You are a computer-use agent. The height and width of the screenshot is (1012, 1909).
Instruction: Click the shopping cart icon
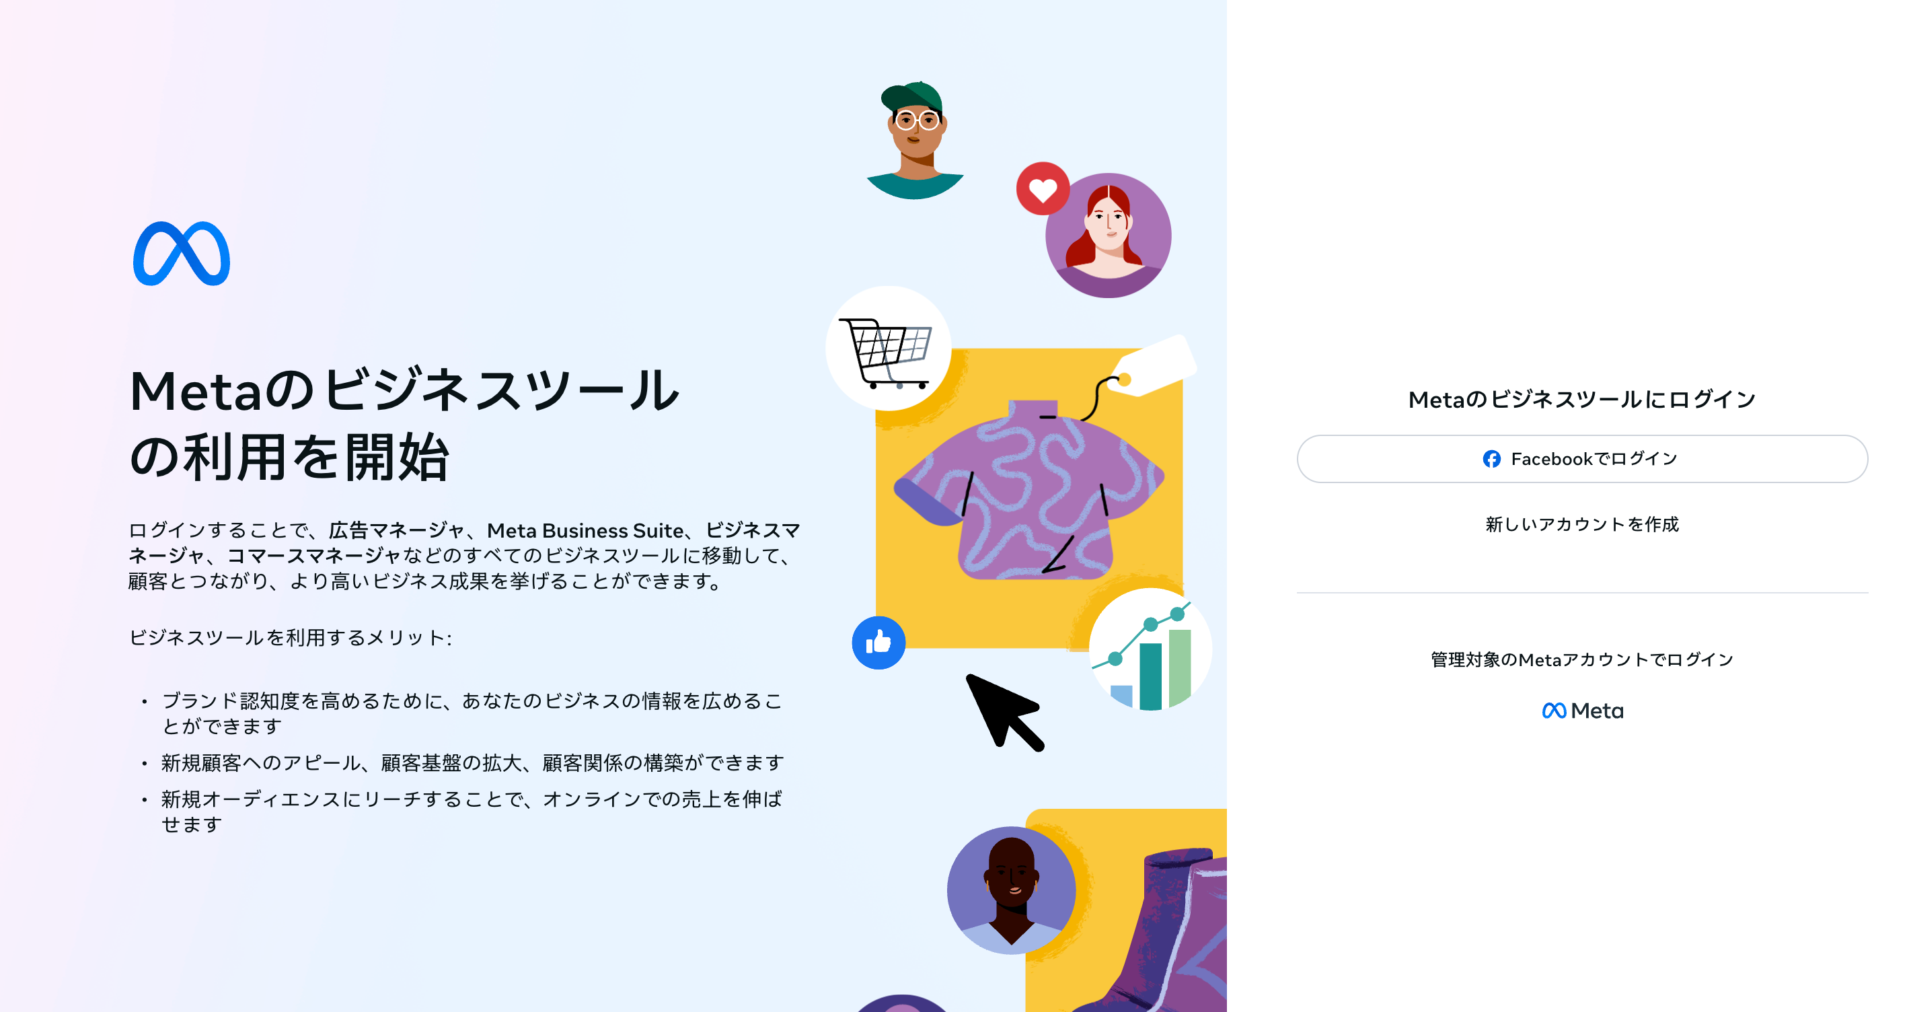click(x=888, y=349)
